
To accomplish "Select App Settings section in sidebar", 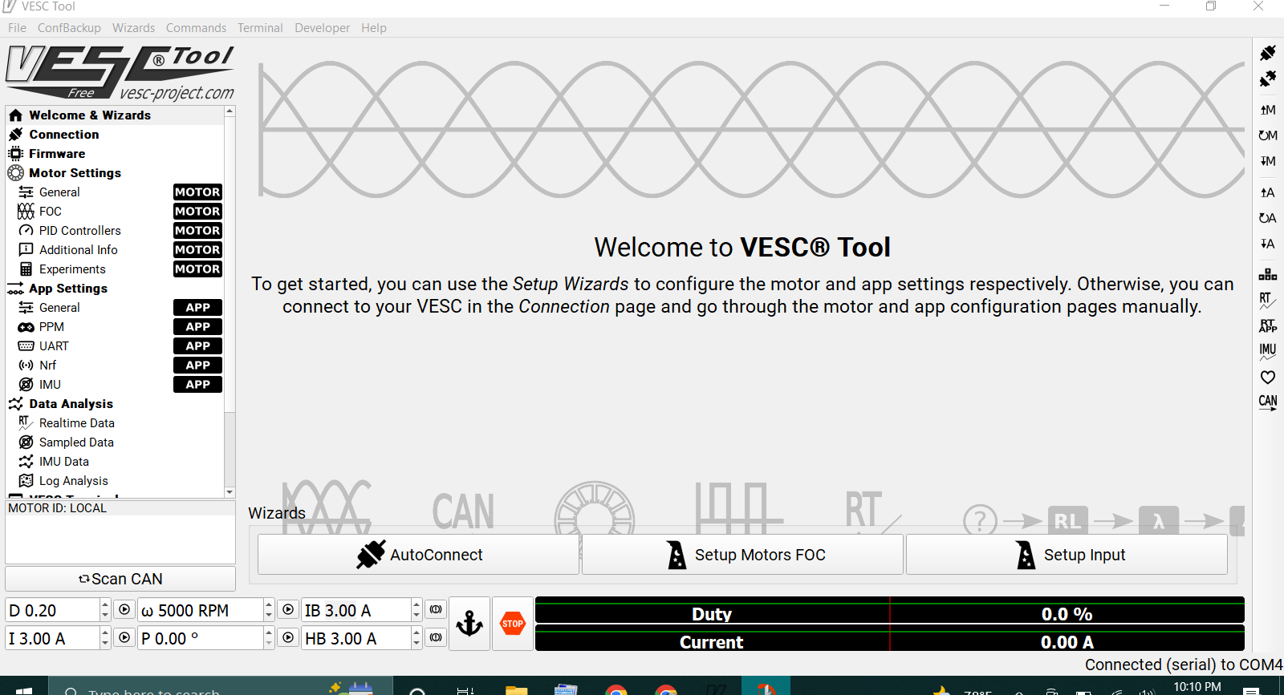I will pos(116,289).
